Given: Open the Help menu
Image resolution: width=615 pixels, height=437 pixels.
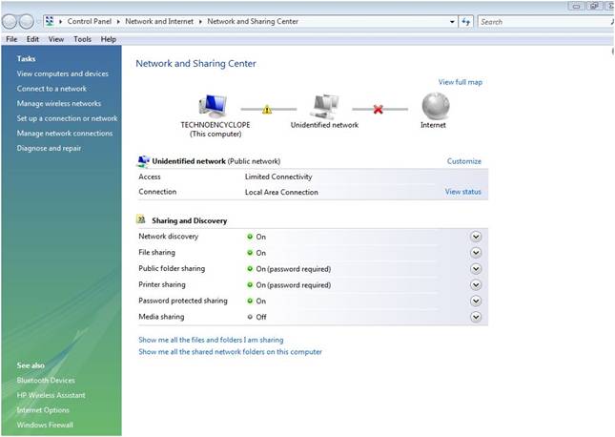Looking at the screenshot, I should pos(109,39).
